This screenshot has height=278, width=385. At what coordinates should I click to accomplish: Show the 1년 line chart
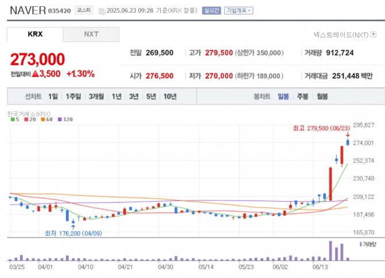(117, 96)
